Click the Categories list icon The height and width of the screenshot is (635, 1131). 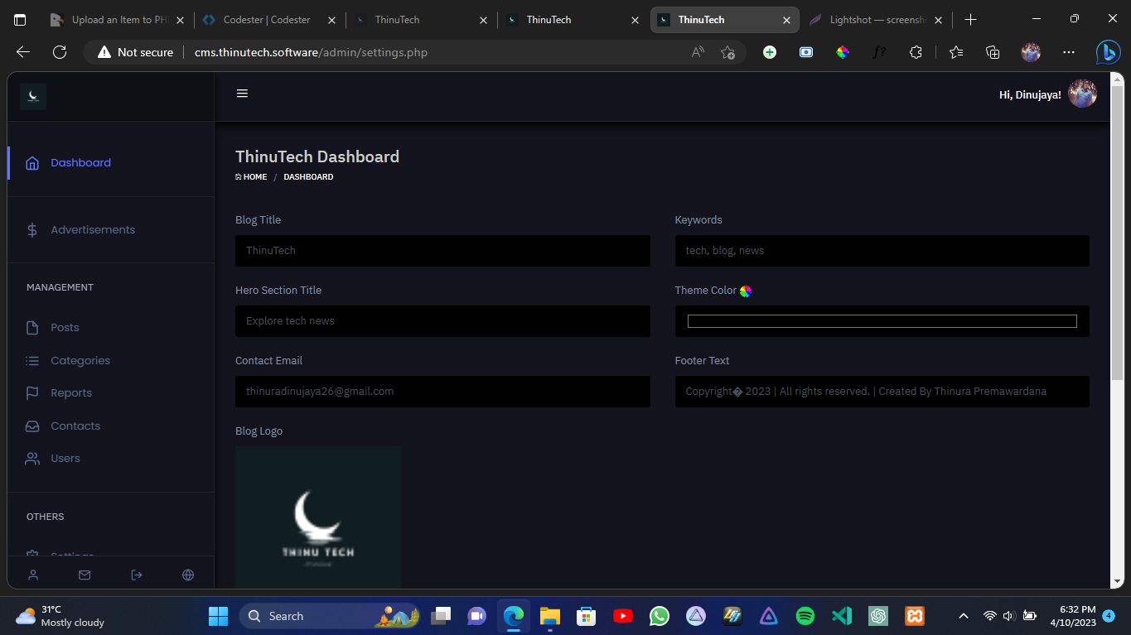click(x=32, y=361)
